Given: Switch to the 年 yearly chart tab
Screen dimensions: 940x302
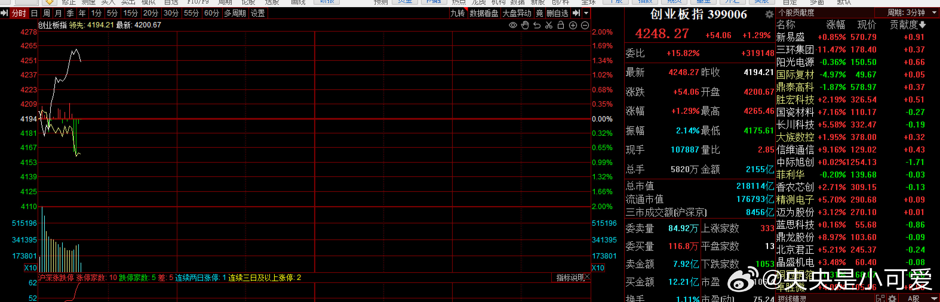Looking at the screenshot, I should click(x=82, y=13).
